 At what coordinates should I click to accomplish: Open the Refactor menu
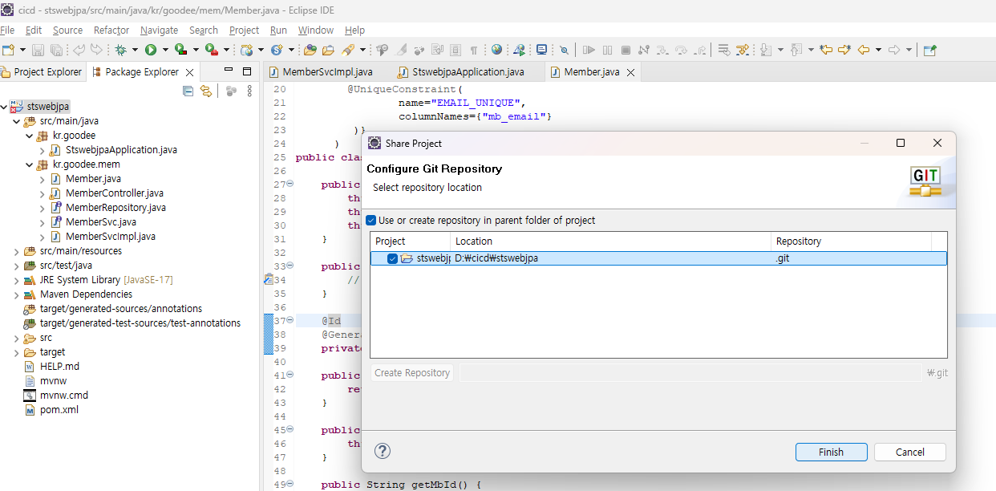[x=111, y=30]
